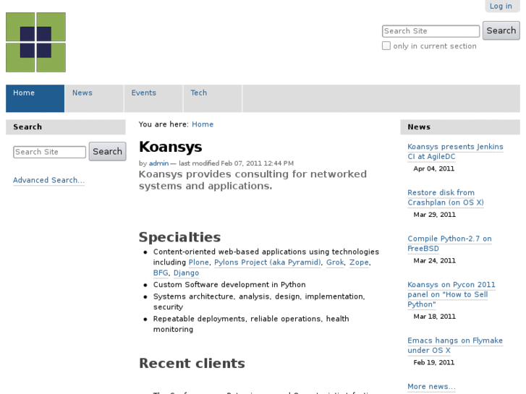526x394 pixels.
Task: Follow the Plone link
Action: (199, 262)
